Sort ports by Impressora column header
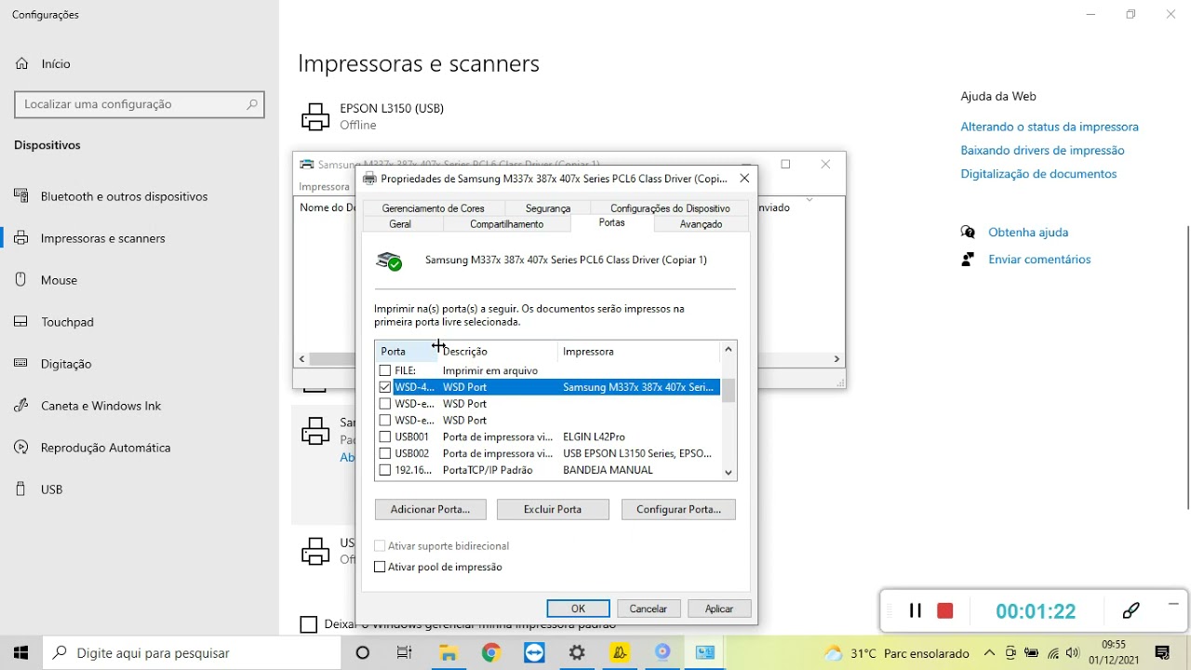Viewport: 1191px width, 670px height. 638,352
